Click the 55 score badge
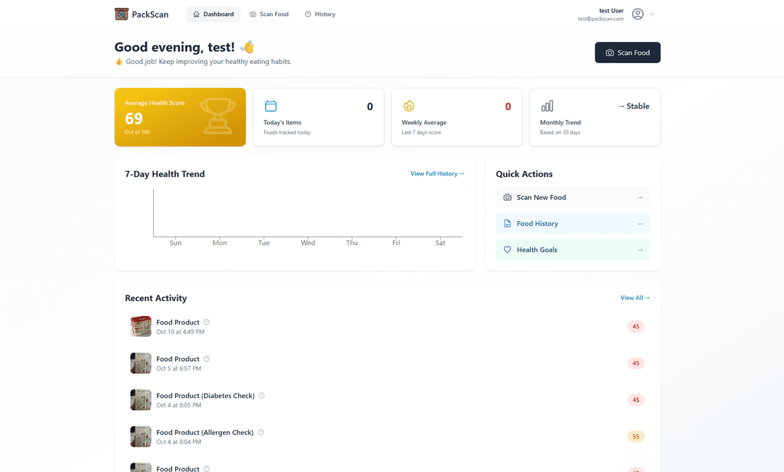Viewport: 784px width, 472px height. coord(636,436)
